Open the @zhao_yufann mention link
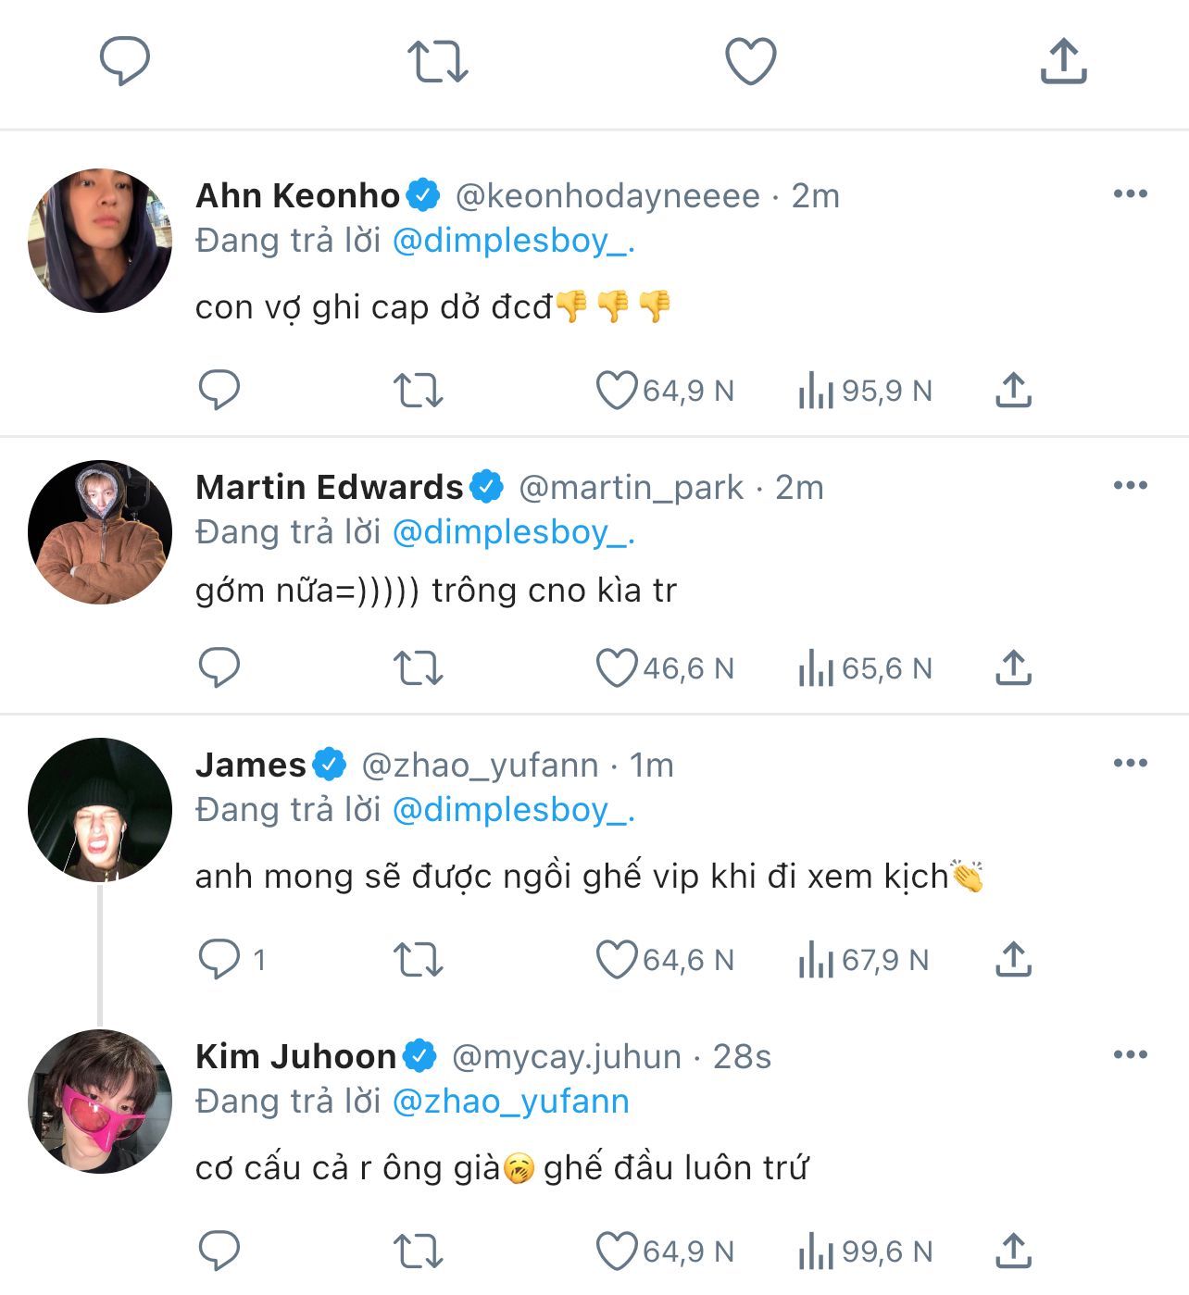 510,1102
